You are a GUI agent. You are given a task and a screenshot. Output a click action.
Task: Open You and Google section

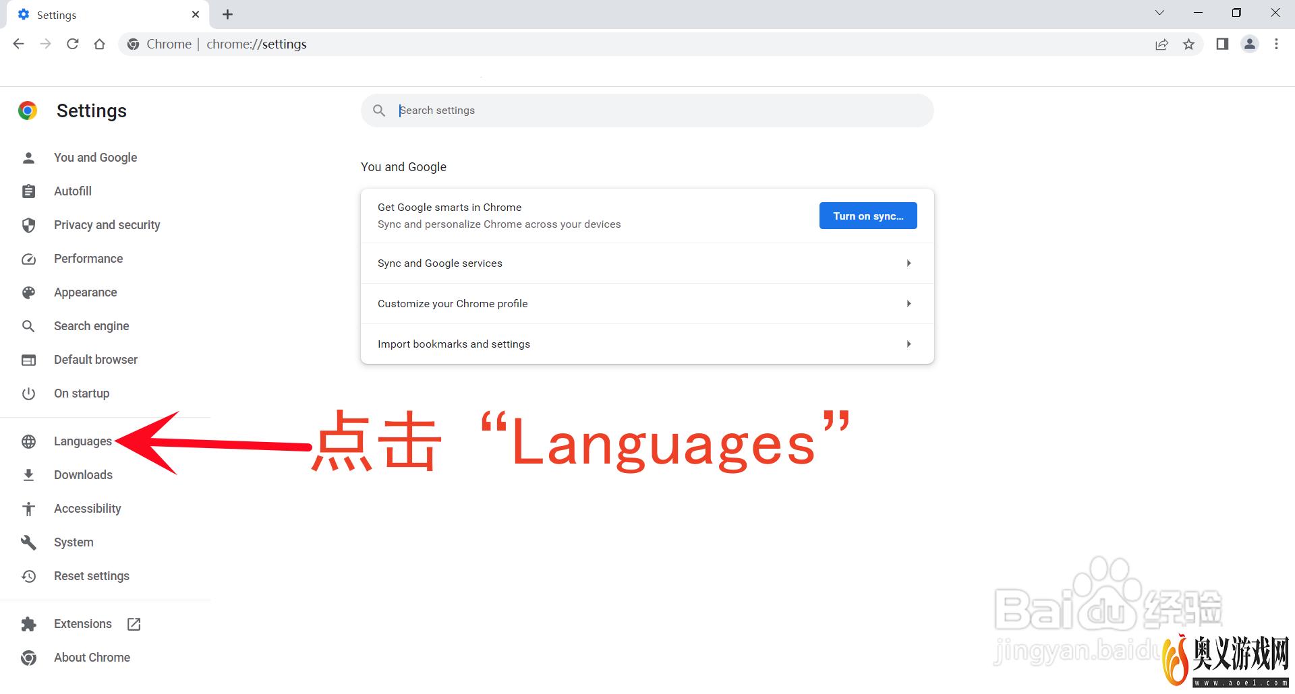pos(95,158)
